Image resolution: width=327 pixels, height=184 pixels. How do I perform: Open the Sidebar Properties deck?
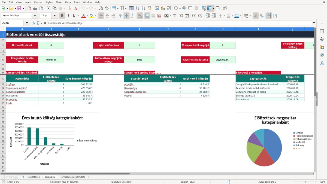pos(322,32)
